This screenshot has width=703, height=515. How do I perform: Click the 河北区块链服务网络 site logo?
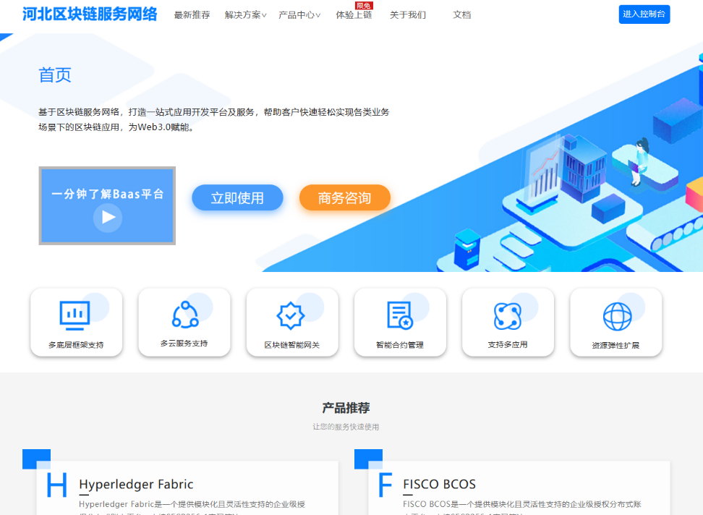pyautogui.click(x=90, y=14)
